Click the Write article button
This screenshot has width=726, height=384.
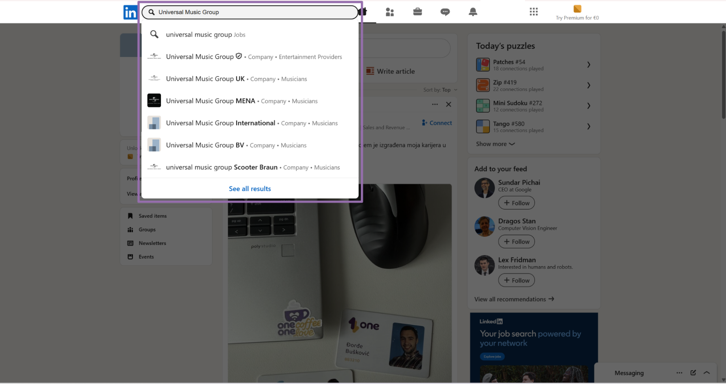coord(390,71)
